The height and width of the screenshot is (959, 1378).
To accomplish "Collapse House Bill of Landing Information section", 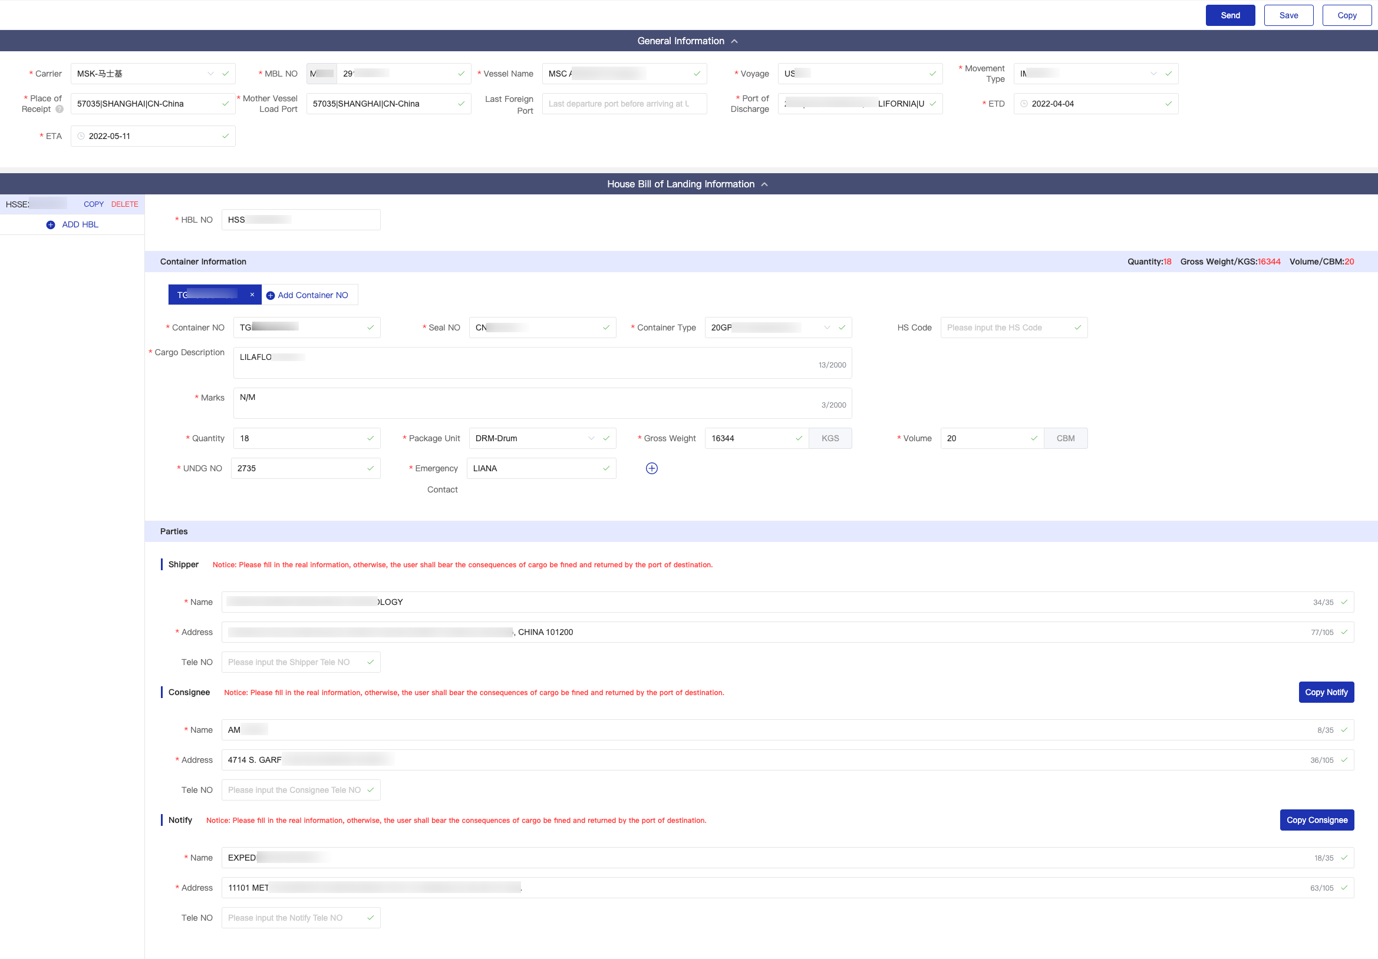I will (764, 185).
